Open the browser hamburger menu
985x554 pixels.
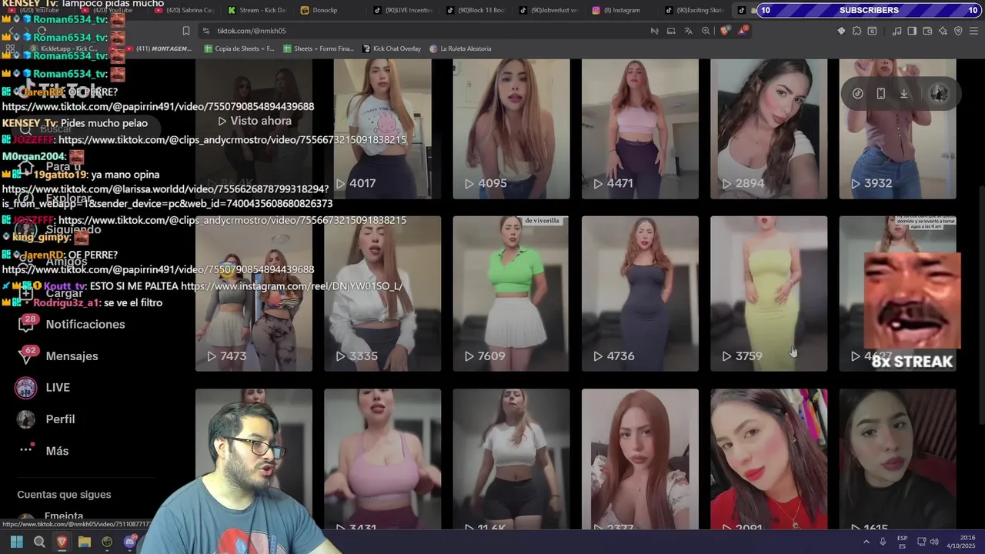973,31
